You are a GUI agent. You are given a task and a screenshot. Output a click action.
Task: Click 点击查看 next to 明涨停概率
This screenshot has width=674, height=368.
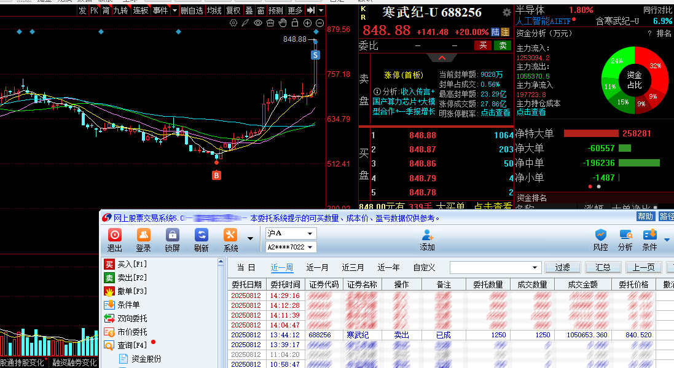pyautogui.click(x=495, y=113)
